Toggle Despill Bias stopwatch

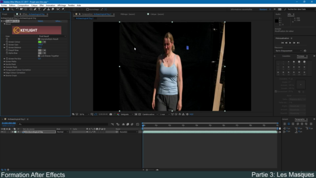pos(7,50)
